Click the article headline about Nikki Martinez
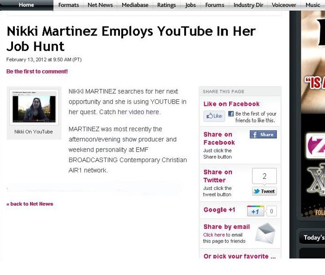 [x=131, y=38]
